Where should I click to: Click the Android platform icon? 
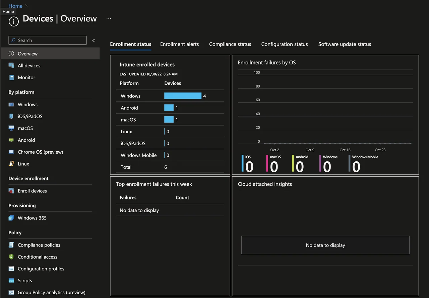click(x=11, y=140)
